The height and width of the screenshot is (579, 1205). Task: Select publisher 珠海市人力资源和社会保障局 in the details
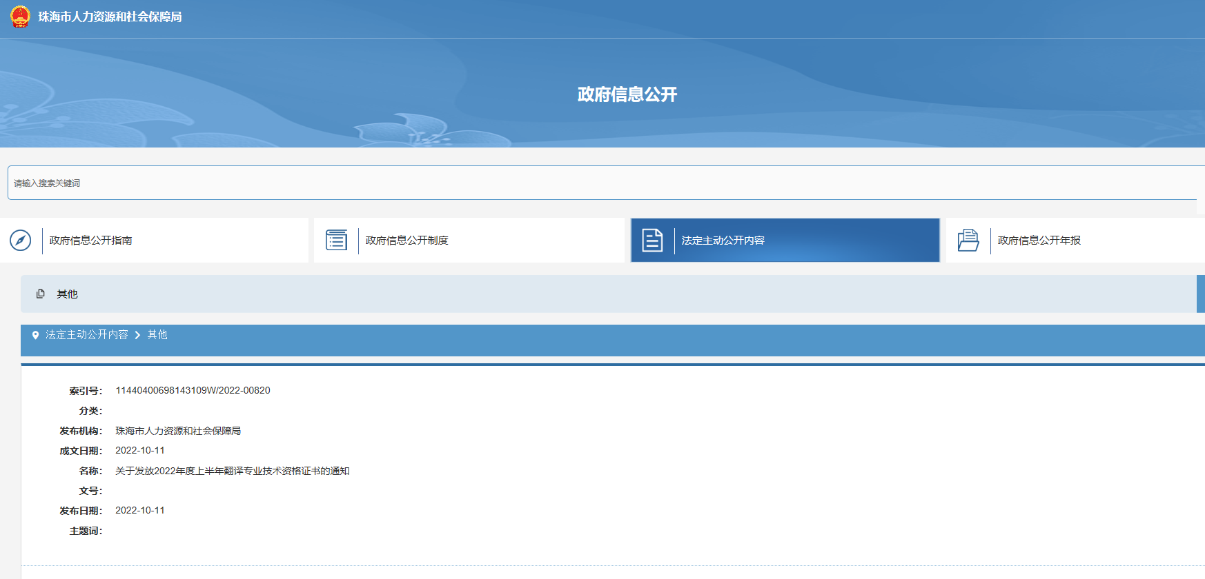pyautogui.click(x=178, y=431)
